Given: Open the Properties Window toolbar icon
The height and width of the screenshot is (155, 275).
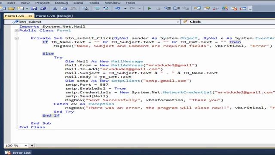Looking at the screenshot, I should [207, 9].
